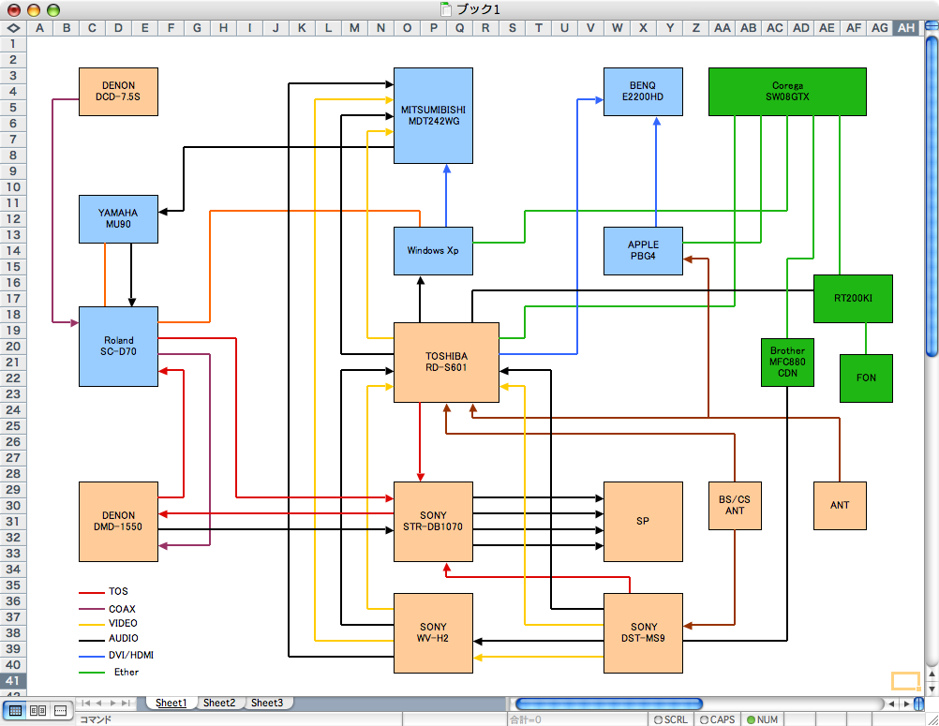This screenshot has height=726, width=939.
Task: Switch to Page Layout view button
Action: (x=37, y=710)
